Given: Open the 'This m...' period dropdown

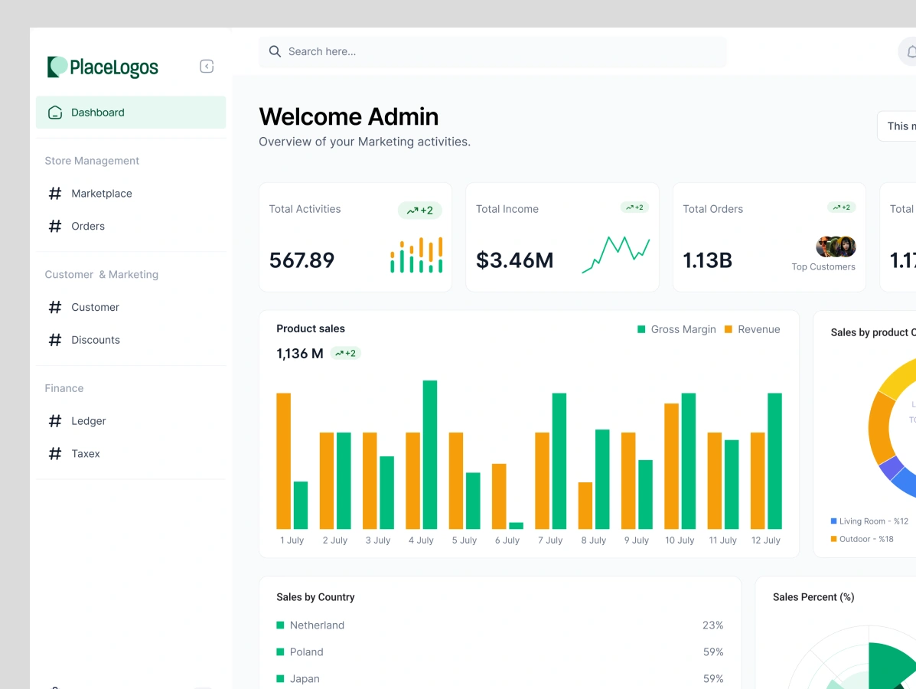Looking at the screenshot, I should click(897, 126).
